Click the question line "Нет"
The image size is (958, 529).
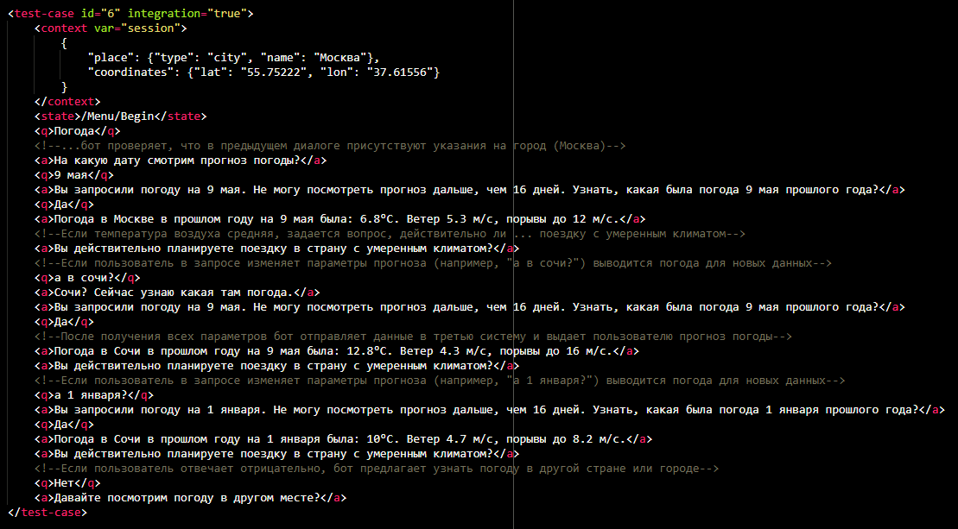click(x=67, y=483)
